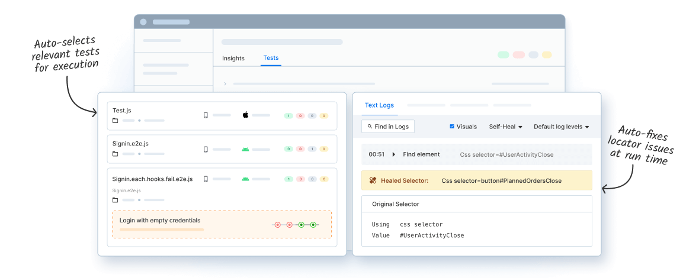Select the Tests tab
Viewport: 699px width, 278px height.
tap(271, 58)
